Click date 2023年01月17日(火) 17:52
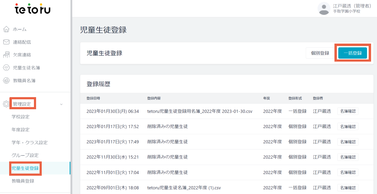 click(x=113, y=126)
